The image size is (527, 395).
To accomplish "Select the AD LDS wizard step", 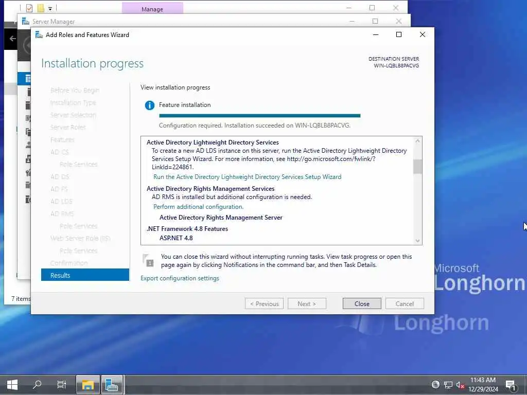I will tap(61, 202).
